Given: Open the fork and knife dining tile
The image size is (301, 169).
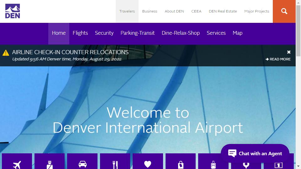Looking at the screenshot, I should [115, 161].
